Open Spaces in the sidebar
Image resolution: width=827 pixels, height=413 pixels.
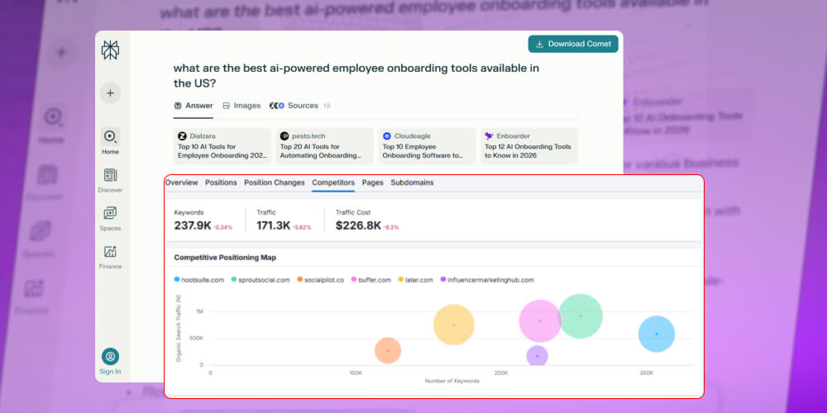click(x=110, y=218)
